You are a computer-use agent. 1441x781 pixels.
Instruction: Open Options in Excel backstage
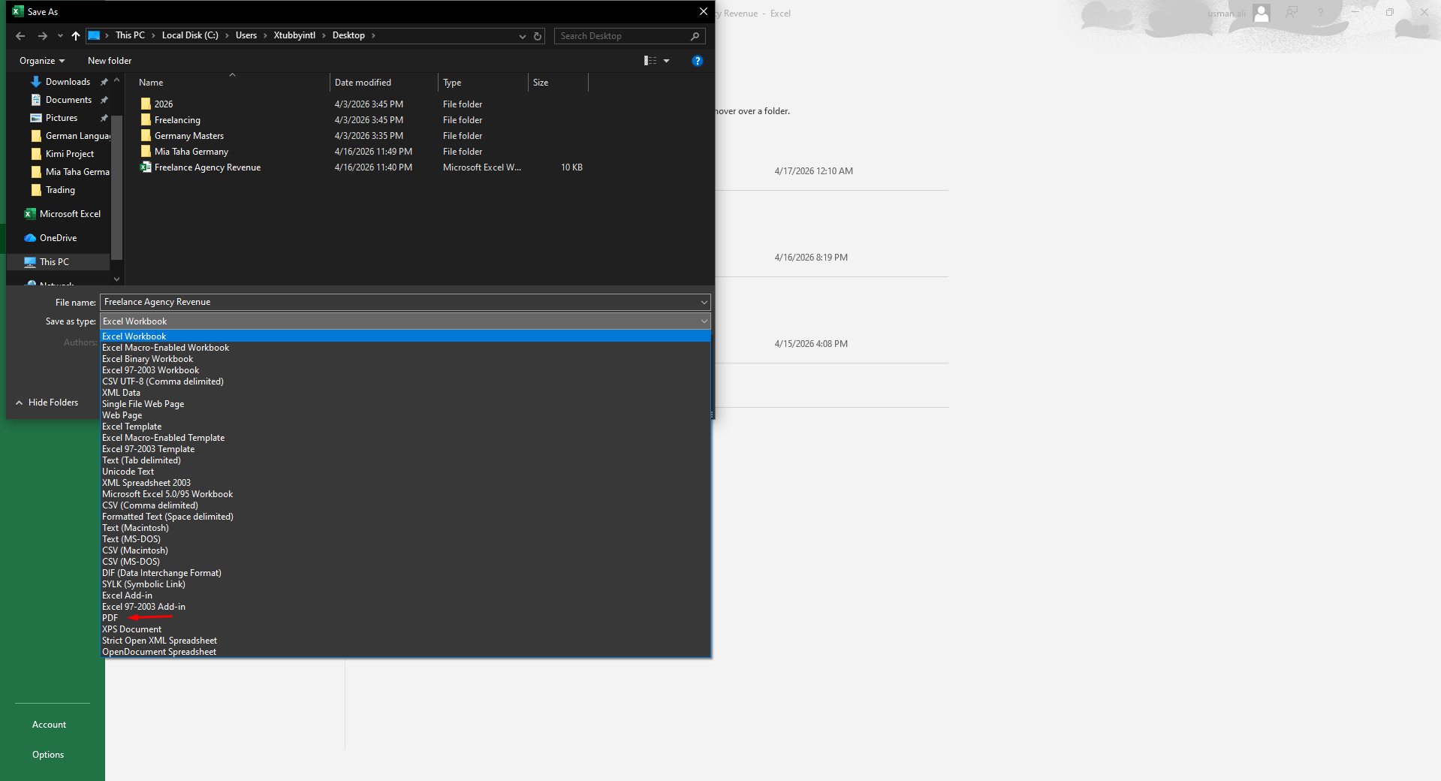[x=48, y=755]
